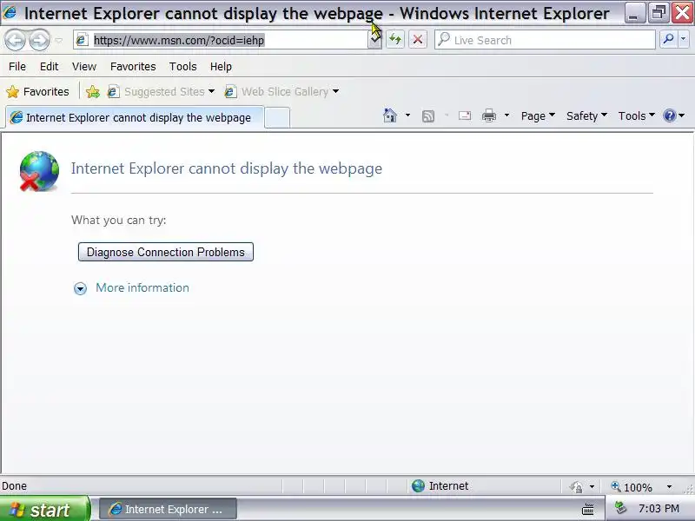This screenshot has height=521, width=695.
Task: Open the Edit menu
Action: click(x=49, y=67)
